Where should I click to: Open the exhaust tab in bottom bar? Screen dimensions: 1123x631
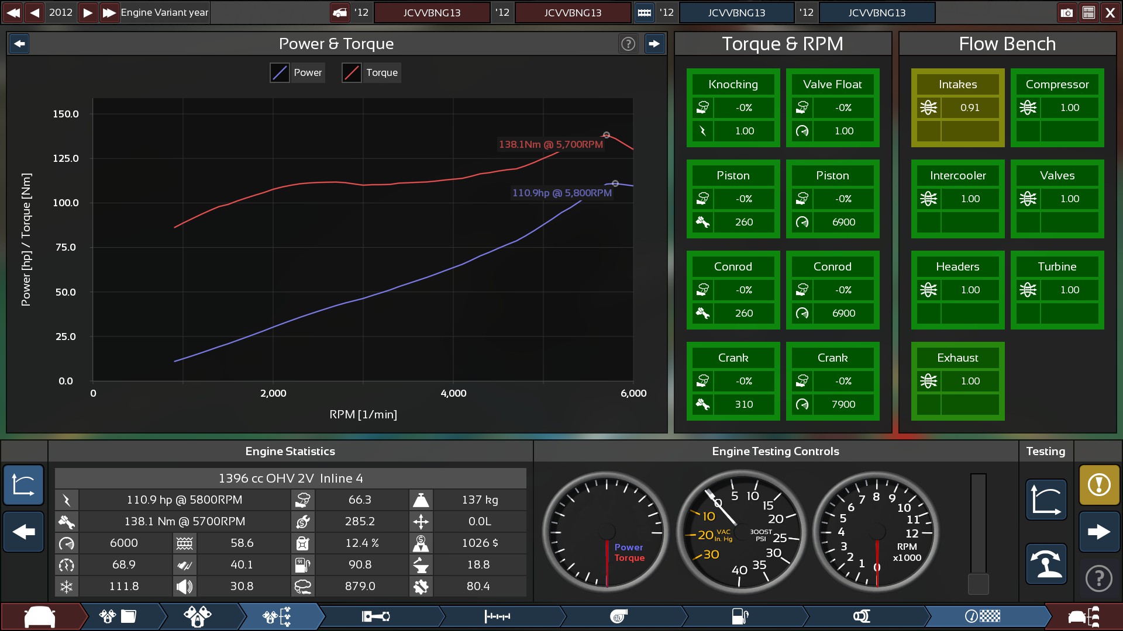[x=862, y=616]
